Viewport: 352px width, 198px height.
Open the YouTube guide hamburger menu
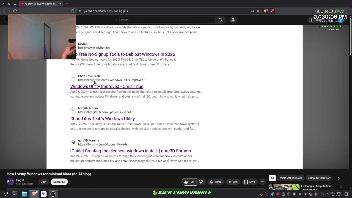point(6,20)
